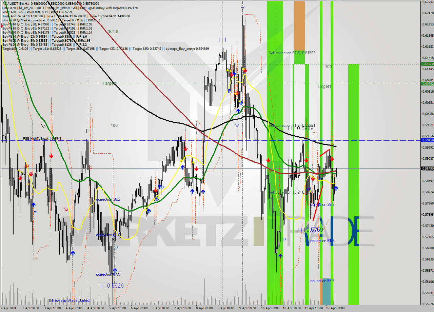The width and height of the screenshot is (434, 312).
Task: Click the '0 New Buy Wave started' label
Action: 69,300
